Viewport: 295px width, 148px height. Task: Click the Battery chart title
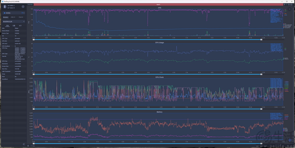tap(159, 112)
